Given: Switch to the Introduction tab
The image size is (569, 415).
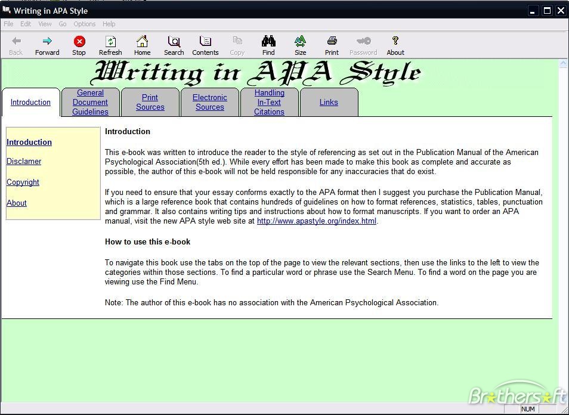Looking at the screenshot, I should pos(30,103).
